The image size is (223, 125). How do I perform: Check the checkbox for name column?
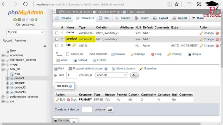pyautogui.click(x=57, y=33)
